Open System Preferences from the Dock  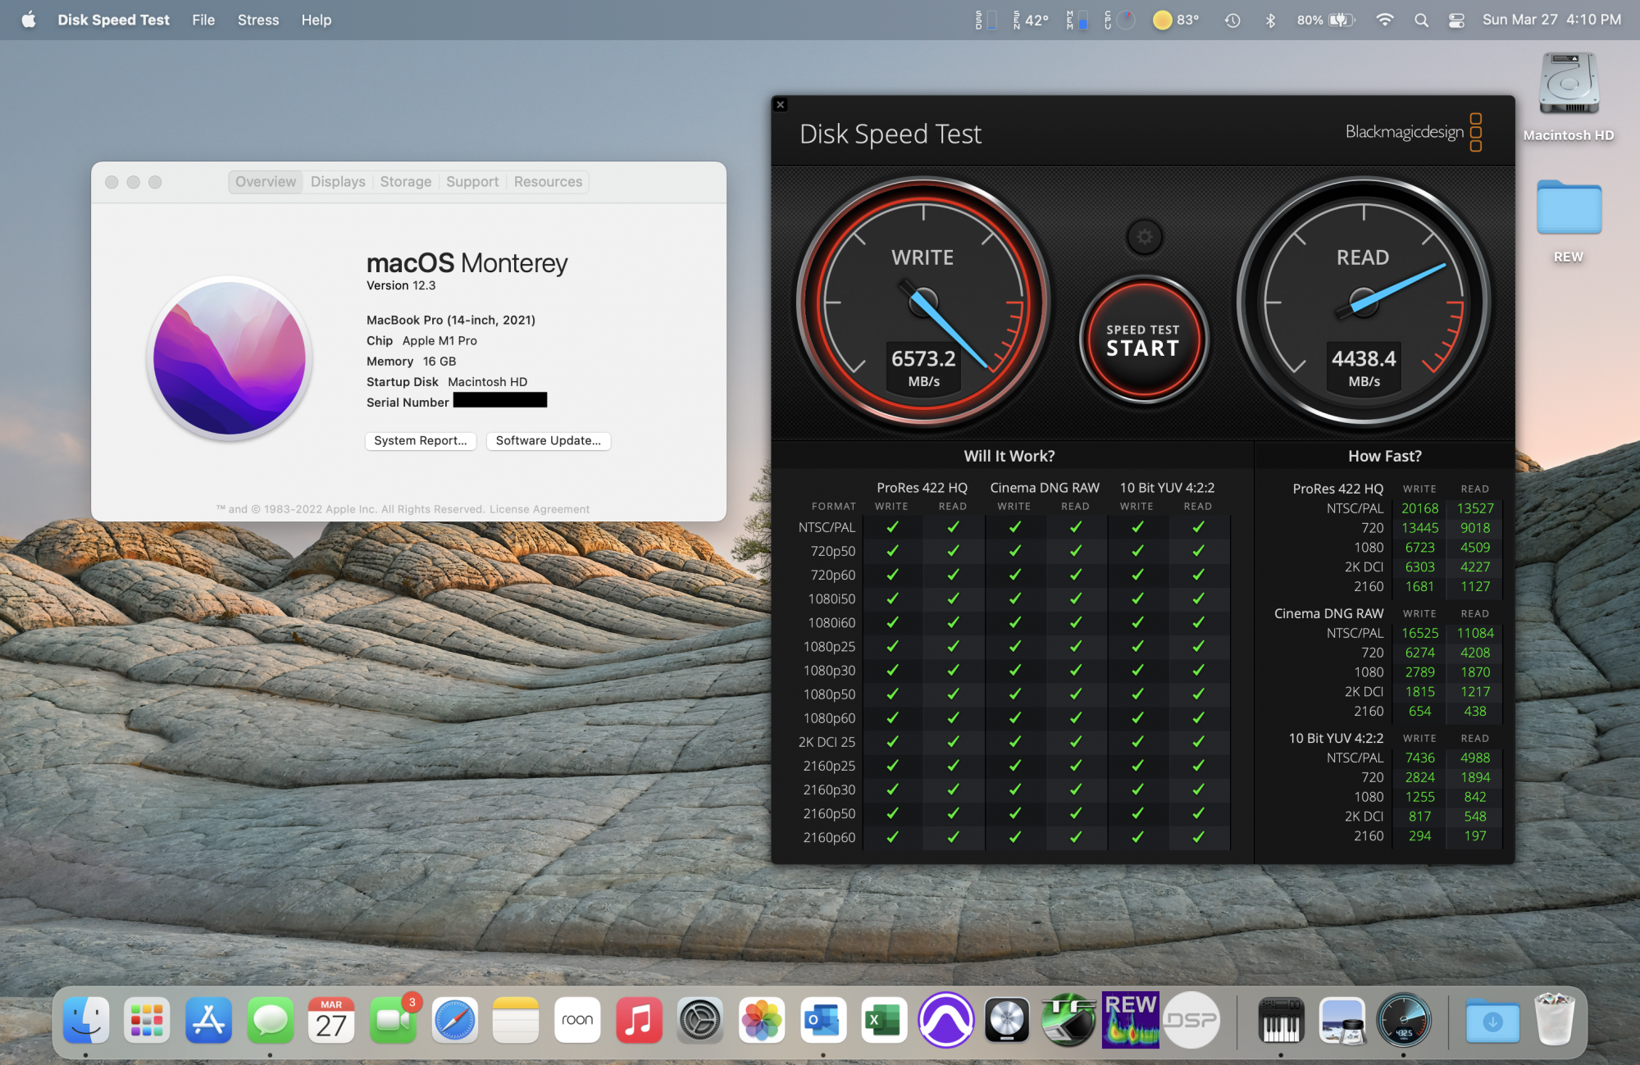point(700,1020)
